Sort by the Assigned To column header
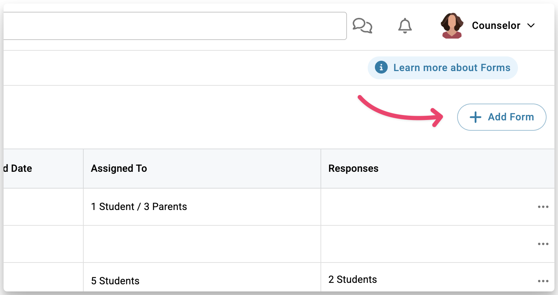Viewport: 558px width, 295px height. [x=119, y=168]
